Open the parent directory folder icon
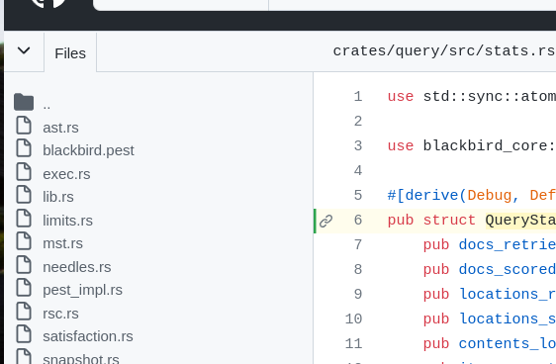This screenshot has height=364, width=556. point(24,102)
